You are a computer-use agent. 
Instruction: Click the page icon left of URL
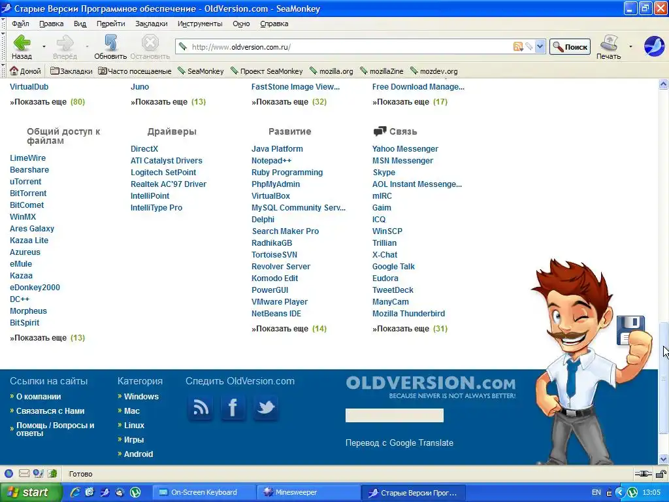pos(183,47)
